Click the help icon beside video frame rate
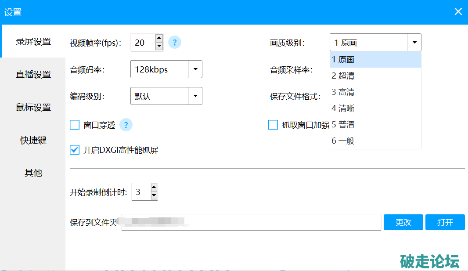The image size is (468, 271). pyautogui.click(x=174, y=43)
